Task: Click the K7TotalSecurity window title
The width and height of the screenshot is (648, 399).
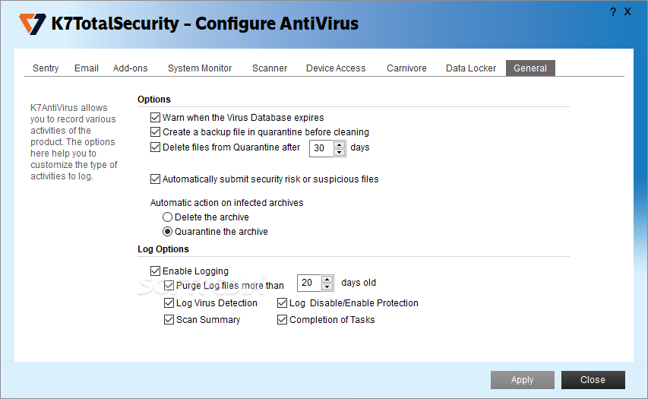Action: (204, 24)
